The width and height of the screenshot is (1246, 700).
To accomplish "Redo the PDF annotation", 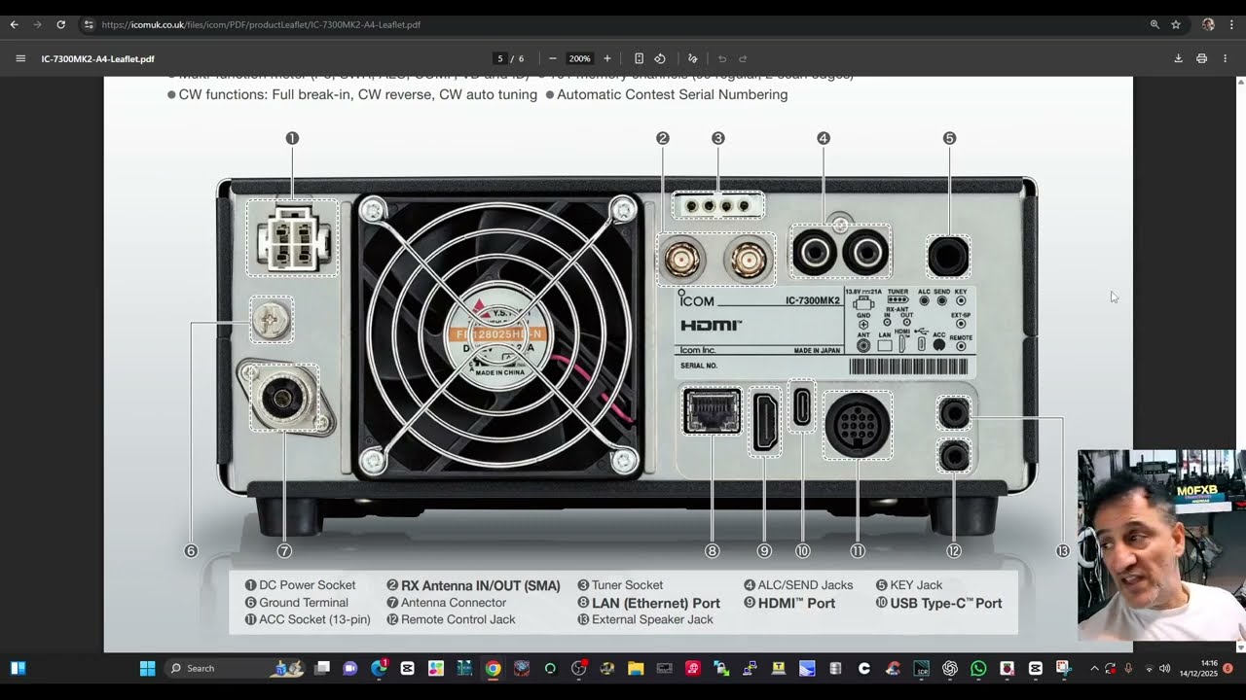I will click(743, 58).
